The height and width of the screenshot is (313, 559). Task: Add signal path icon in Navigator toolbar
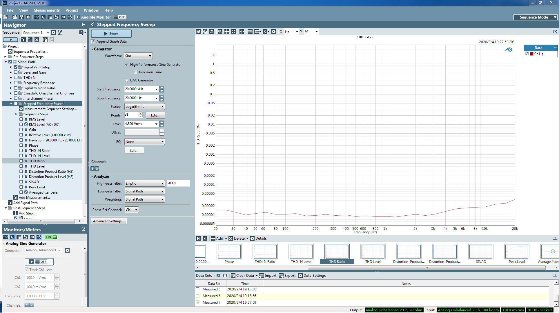tap(23, 40)
